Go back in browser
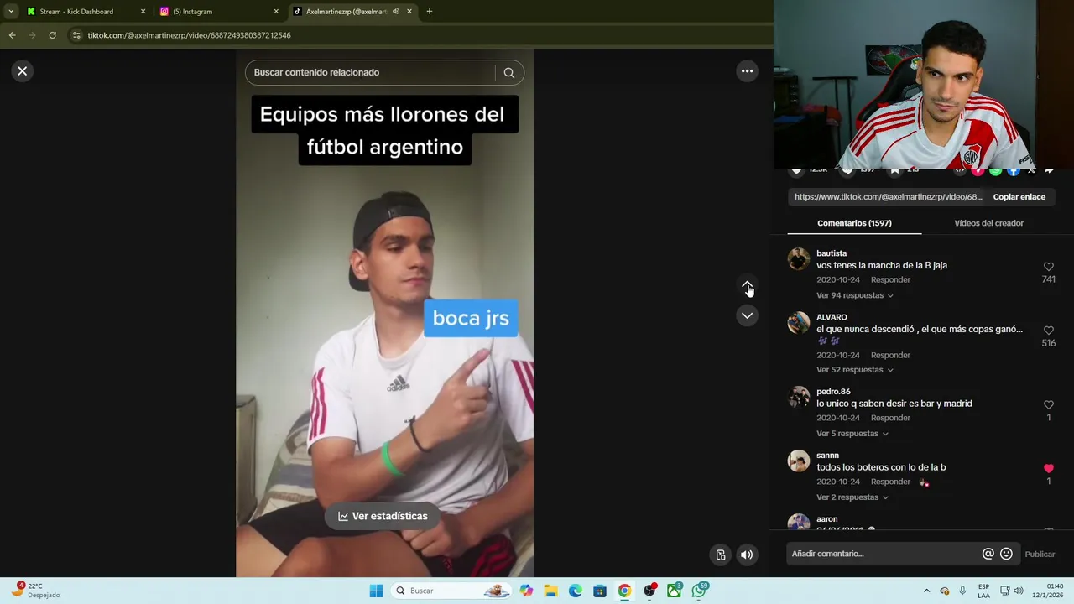This screenshot has width=1074, height=604. [x=12, y=35]
